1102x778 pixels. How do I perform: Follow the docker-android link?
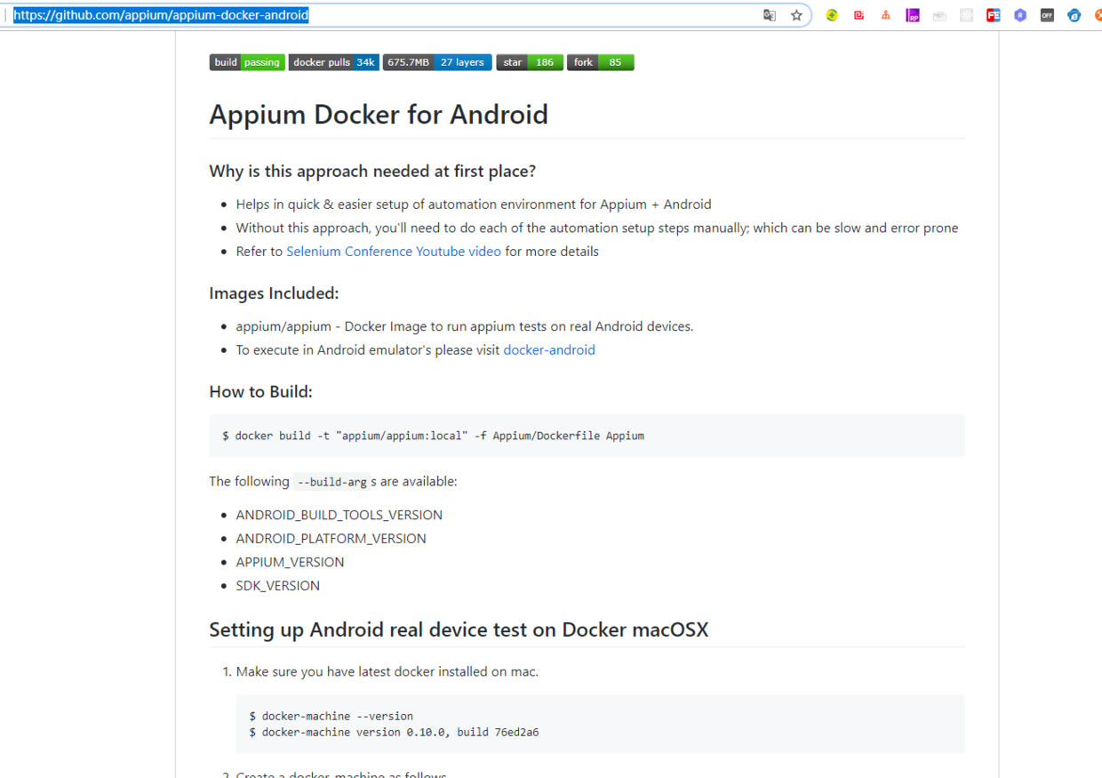(x=549, y=350)
